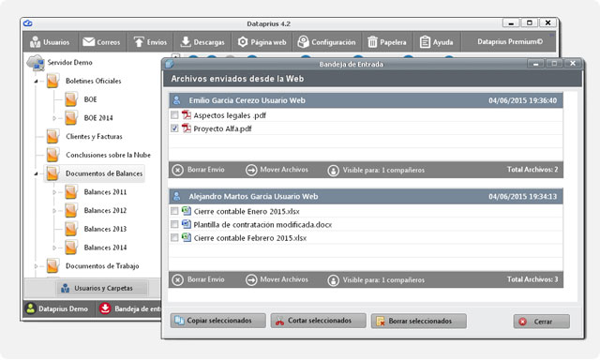Open Envíos in the main toolbar
The width and height of the screenshot is (600, 361).
coord(150,42)
